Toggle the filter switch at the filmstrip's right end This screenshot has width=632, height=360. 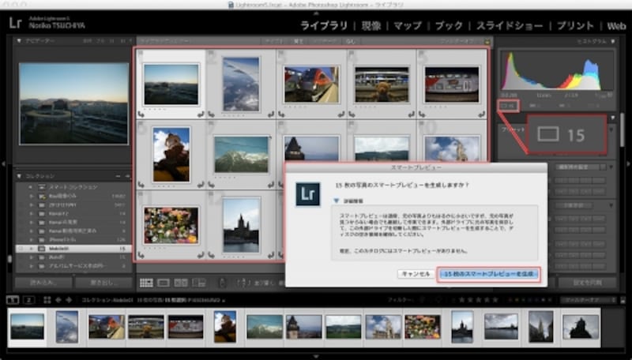pos(623,300)
